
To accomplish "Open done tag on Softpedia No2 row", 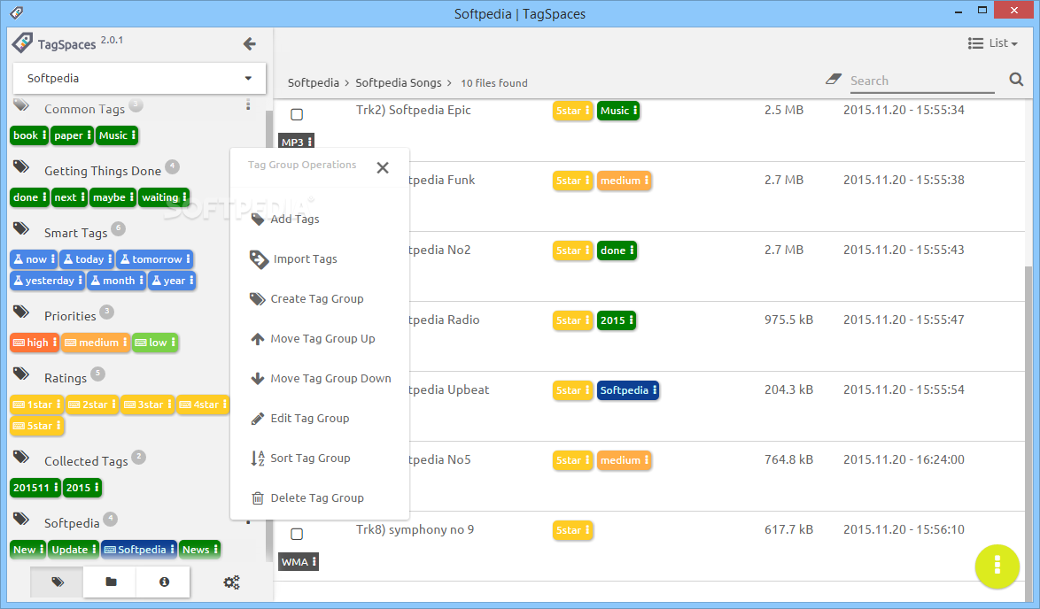I will click(617, 251).
